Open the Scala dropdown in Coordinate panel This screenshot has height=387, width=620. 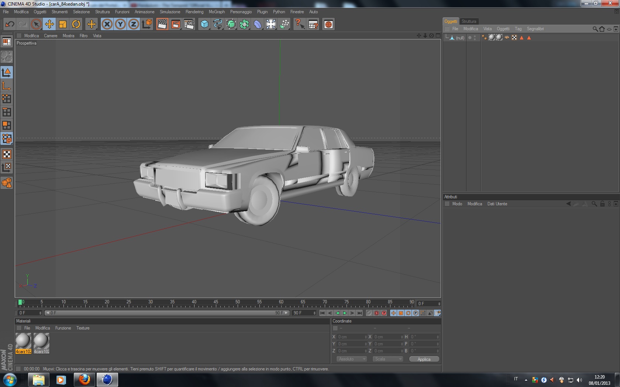click(x=387, y=359)
